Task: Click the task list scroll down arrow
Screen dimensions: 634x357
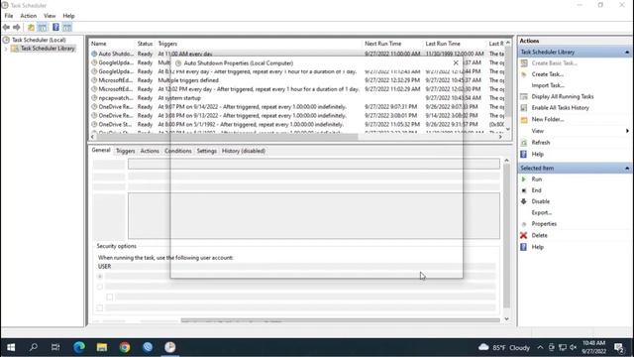Action: point(508,130)
